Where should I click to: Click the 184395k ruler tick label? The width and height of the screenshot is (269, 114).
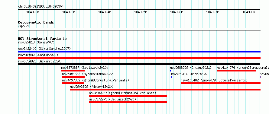pos(141,12)
